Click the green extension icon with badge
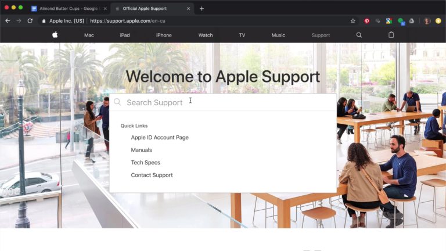The width and height of the screenshot is (446, 251). tap(401, 21)
